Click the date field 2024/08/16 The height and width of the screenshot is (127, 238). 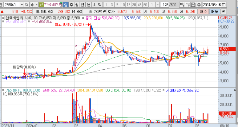[212, 5]
